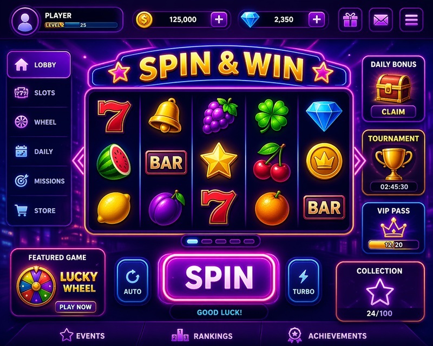Image resolution: width=433 pixels, height=346 pixels.
Task: Select the last page indicator dot
Action: tap(249, 242)
